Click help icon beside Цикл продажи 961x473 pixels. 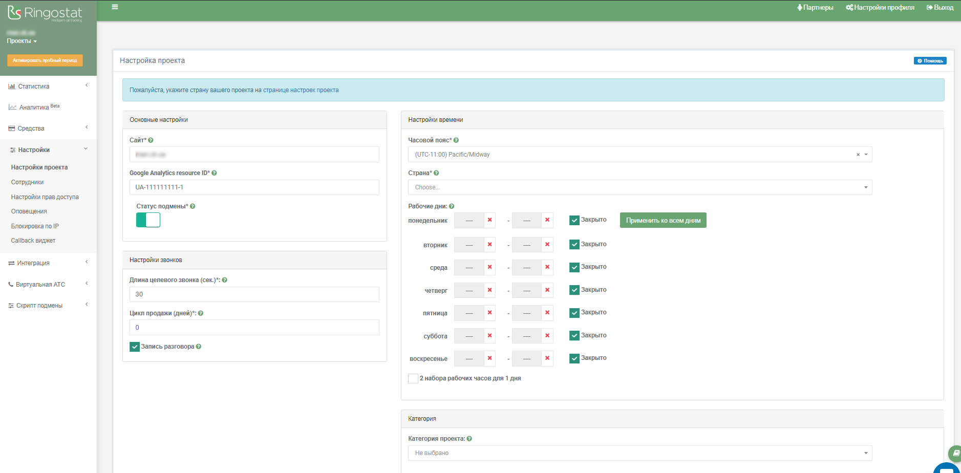(x=201, y=313)
